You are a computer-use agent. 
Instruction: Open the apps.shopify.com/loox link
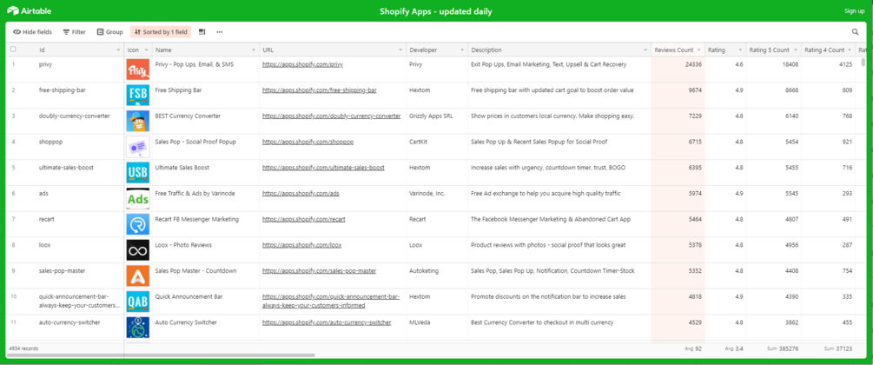tap(301, 245)
